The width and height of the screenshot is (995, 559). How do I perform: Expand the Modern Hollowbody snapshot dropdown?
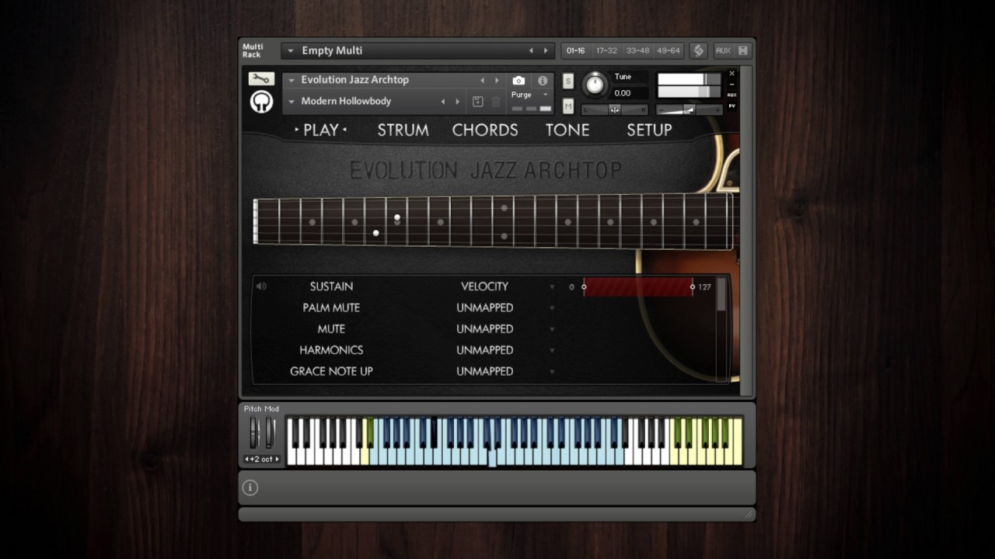click(x=292, y=102)
